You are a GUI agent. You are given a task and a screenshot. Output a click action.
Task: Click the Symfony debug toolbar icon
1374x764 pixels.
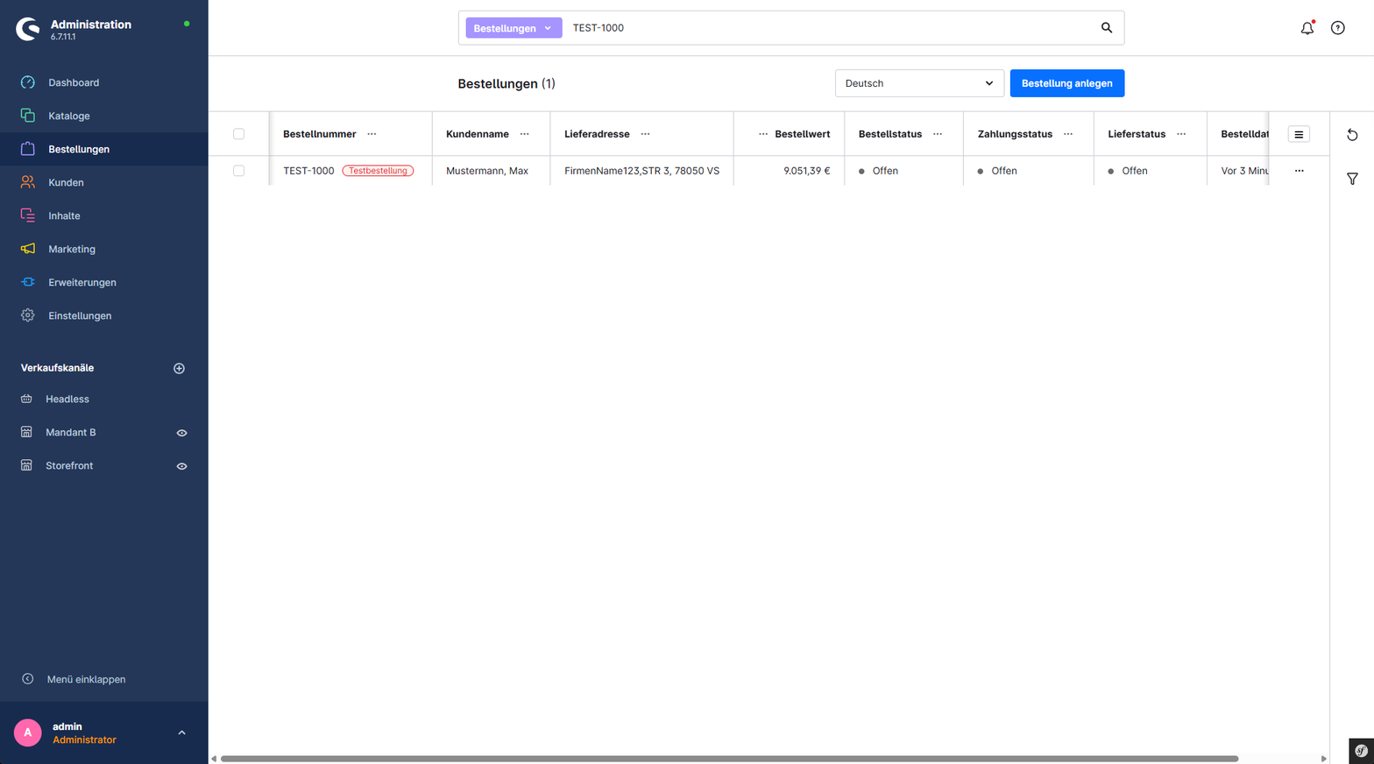tap(1361, 751)
